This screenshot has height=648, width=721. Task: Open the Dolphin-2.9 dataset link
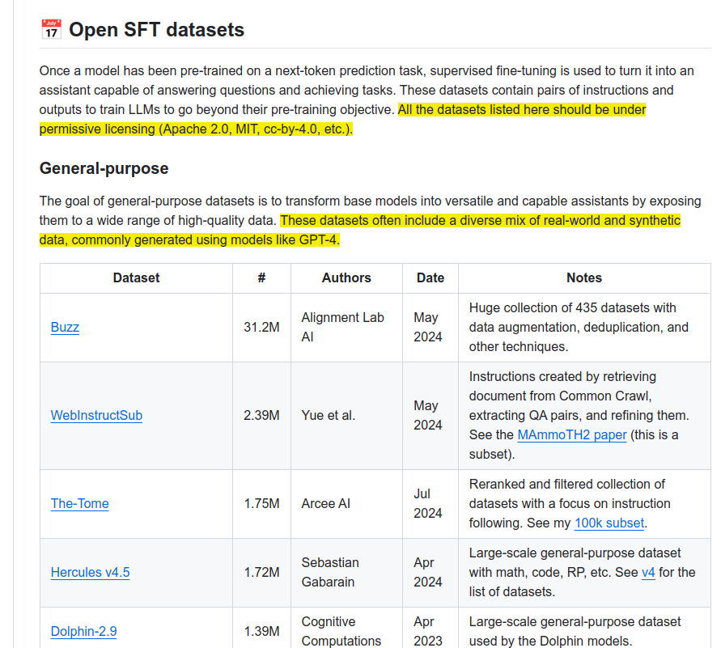(83, 632)
